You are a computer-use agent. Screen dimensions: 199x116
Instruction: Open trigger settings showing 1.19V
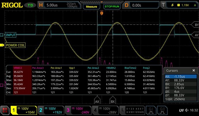click(x=179, y=5)
